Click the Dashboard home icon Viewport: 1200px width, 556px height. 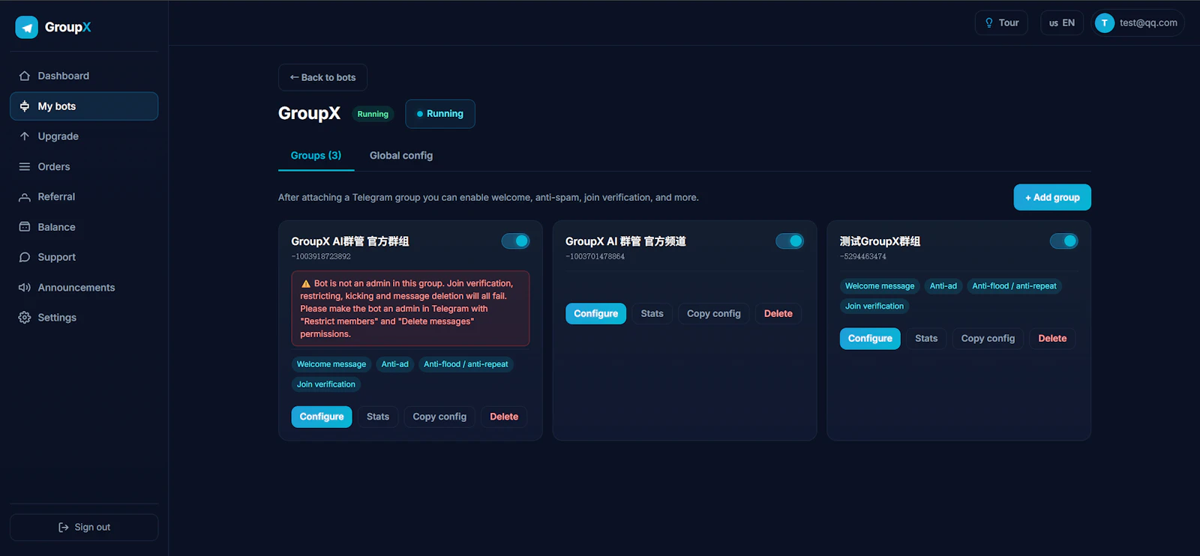[25, 76]
